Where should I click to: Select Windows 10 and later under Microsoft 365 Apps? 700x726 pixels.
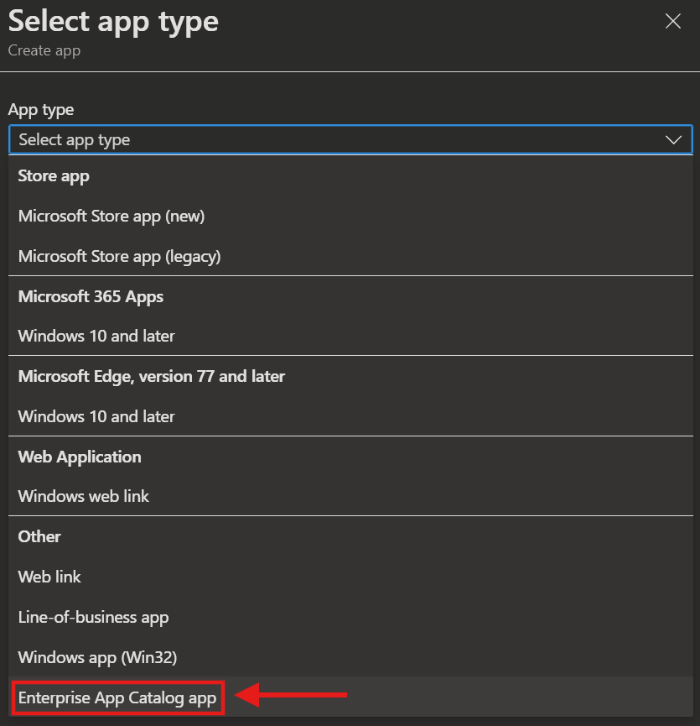point(350,337)
